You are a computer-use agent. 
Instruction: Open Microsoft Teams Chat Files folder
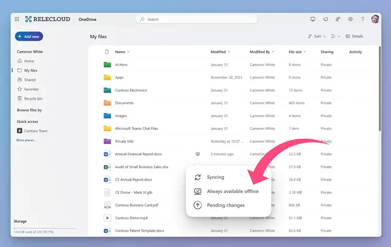[136, 128]
